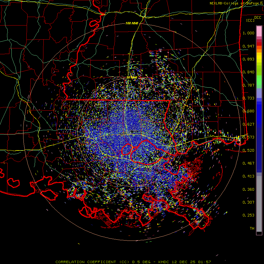Click the 0.573 legend value
The height and width of the screenshot is (264, 264).
(x=248, y=137)
